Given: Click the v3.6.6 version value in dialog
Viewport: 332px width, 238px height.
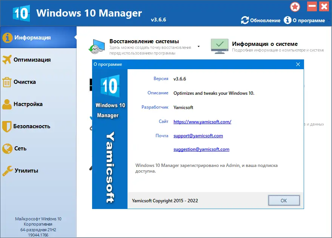Looking at the screenshot, I should pos(180,79).
